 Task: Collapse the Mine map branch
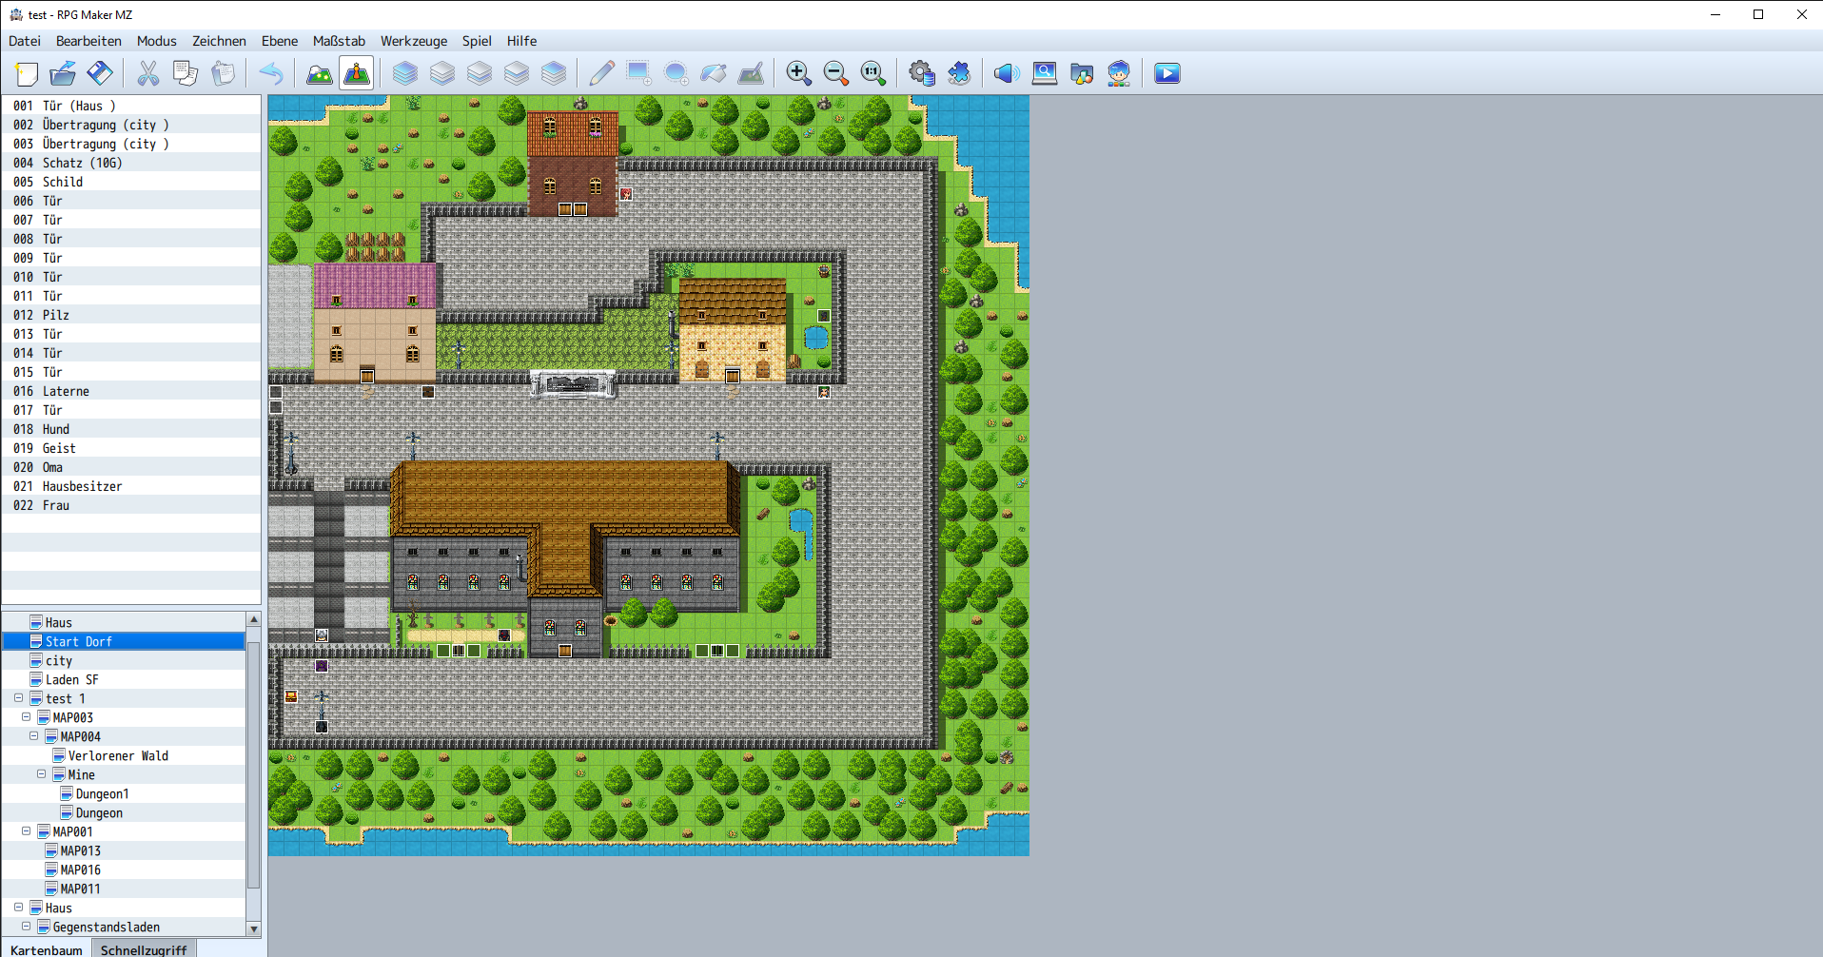(x=42, y=774)
